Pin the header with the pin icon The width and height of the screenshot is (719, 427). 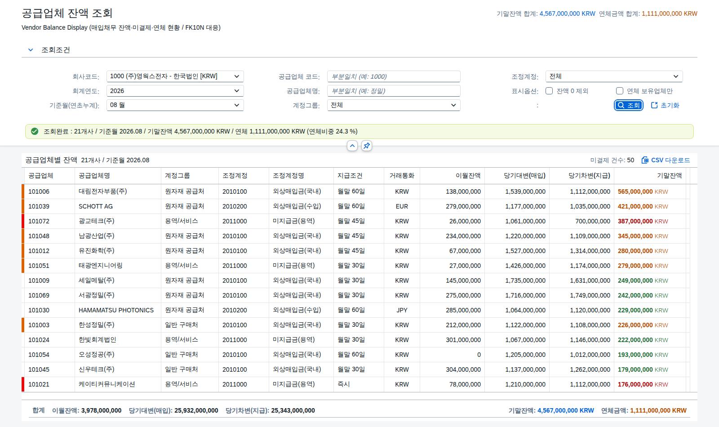point(367,146)
